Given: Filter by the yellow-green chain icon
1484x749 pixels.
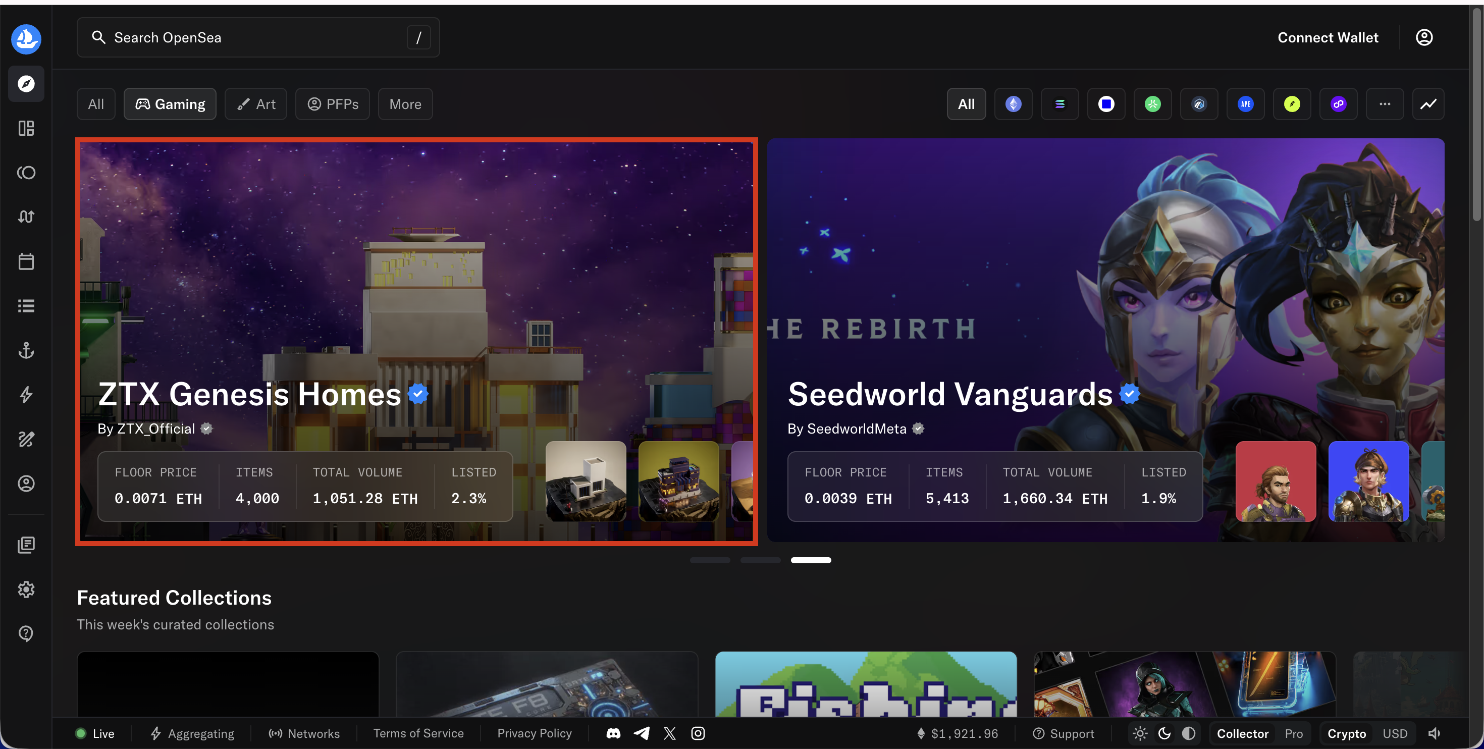Looking at the screenshot, I should pyautogui.click(x=1292, y=103).
